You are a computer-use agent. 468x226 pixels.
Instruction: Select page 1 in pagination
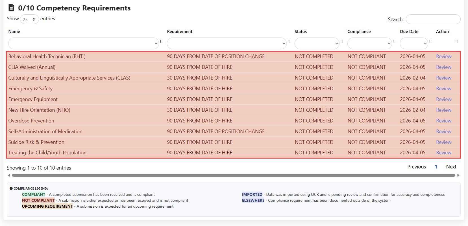click(x=436, y=167)
